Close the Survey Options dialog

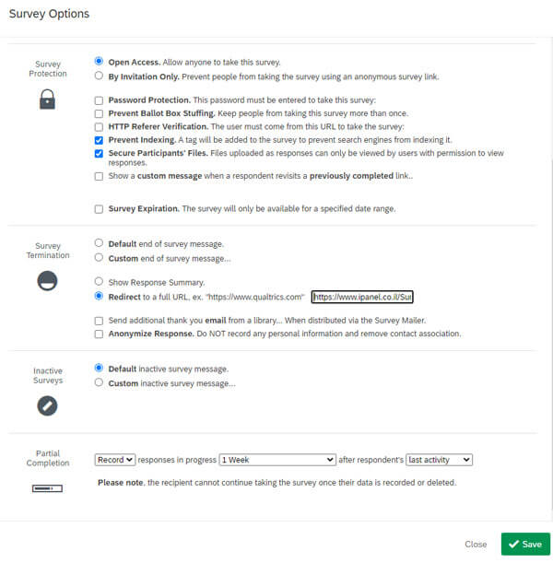(x=476, y=545)
